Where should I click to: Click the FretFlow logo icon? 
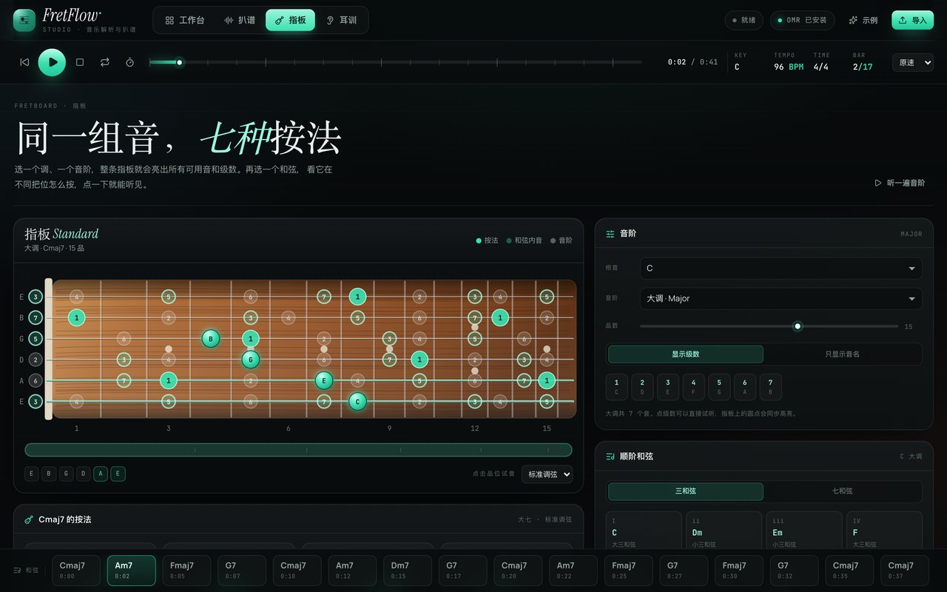tap(24, 20)
